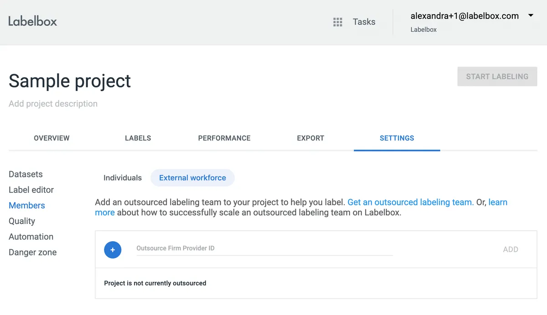Open the apps grid icon
The width and height of the screenshot is (547, 315).
tap(338, 22)
